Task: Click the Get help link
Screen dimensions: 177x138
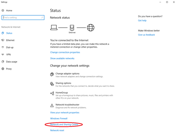Action: click(x=142, y=21)
